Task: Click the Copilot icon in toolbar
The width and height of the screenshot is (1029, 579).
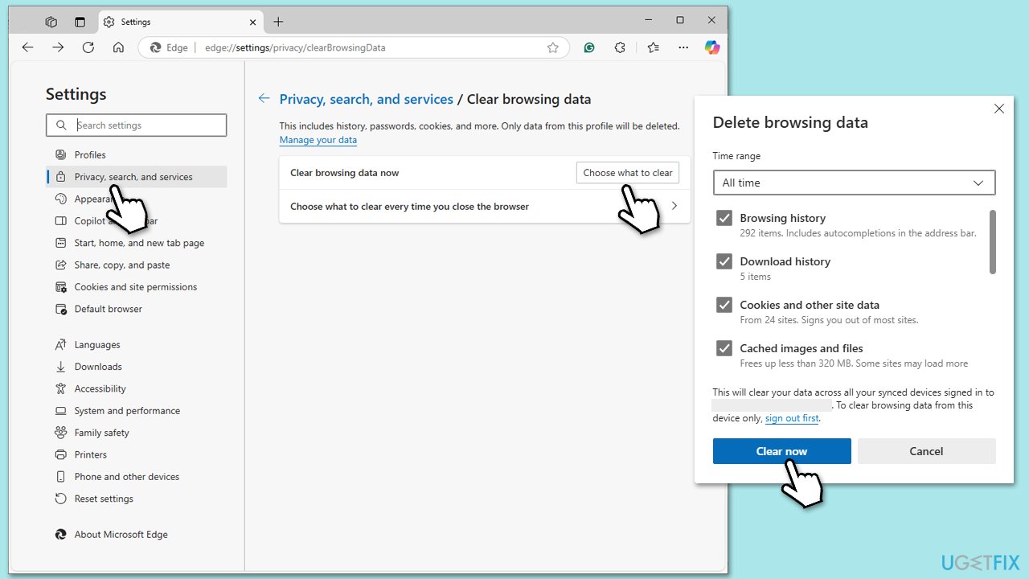Action: (712, 47)
